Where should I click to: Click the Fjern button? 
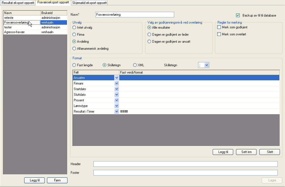click(x=57, y=180)
